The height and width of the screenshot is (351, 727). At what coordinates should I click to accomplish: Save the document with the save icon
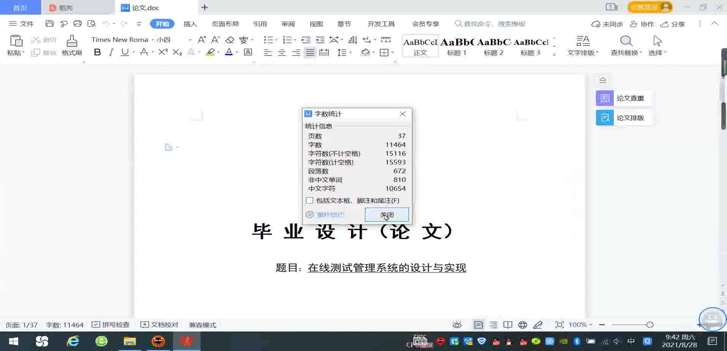[49, 24]
